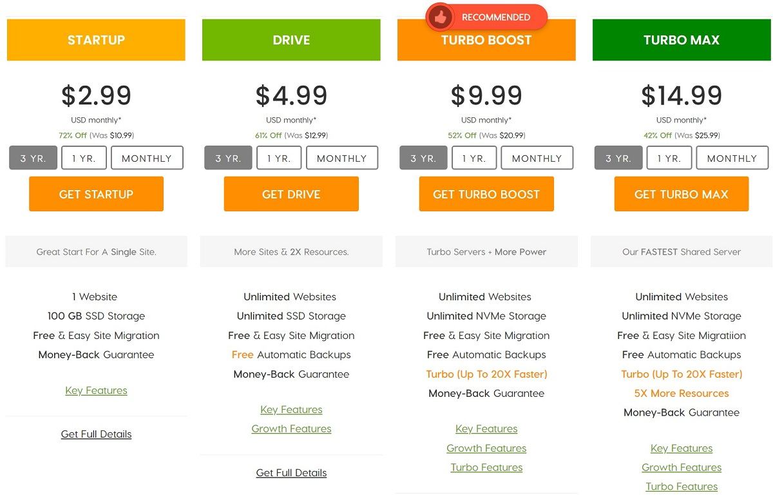Click 'Unlimited Websites' in Drive plan
773x500 pixels.
click(290, 297)
